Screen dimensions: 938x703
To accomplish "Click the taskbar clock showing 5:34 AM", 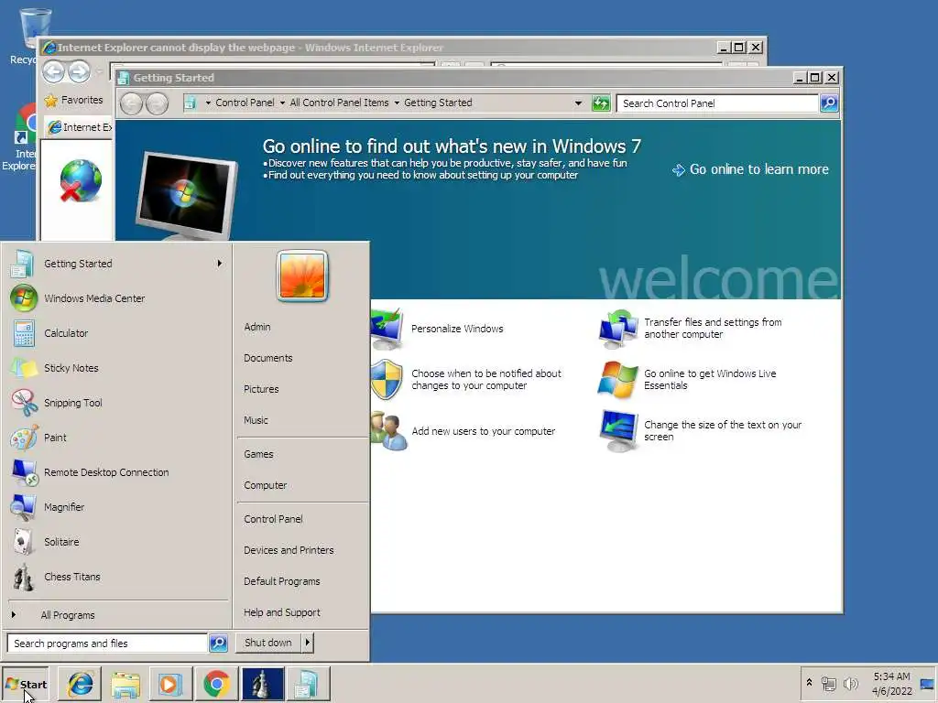I will (891, 684).
